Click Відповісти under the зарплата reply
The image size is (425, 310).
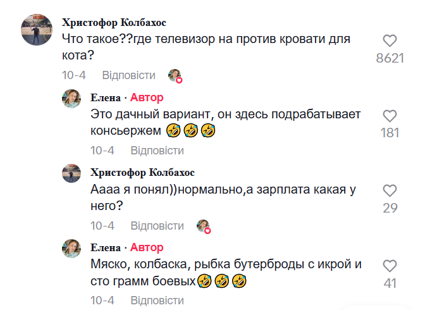tap(157, 226)
